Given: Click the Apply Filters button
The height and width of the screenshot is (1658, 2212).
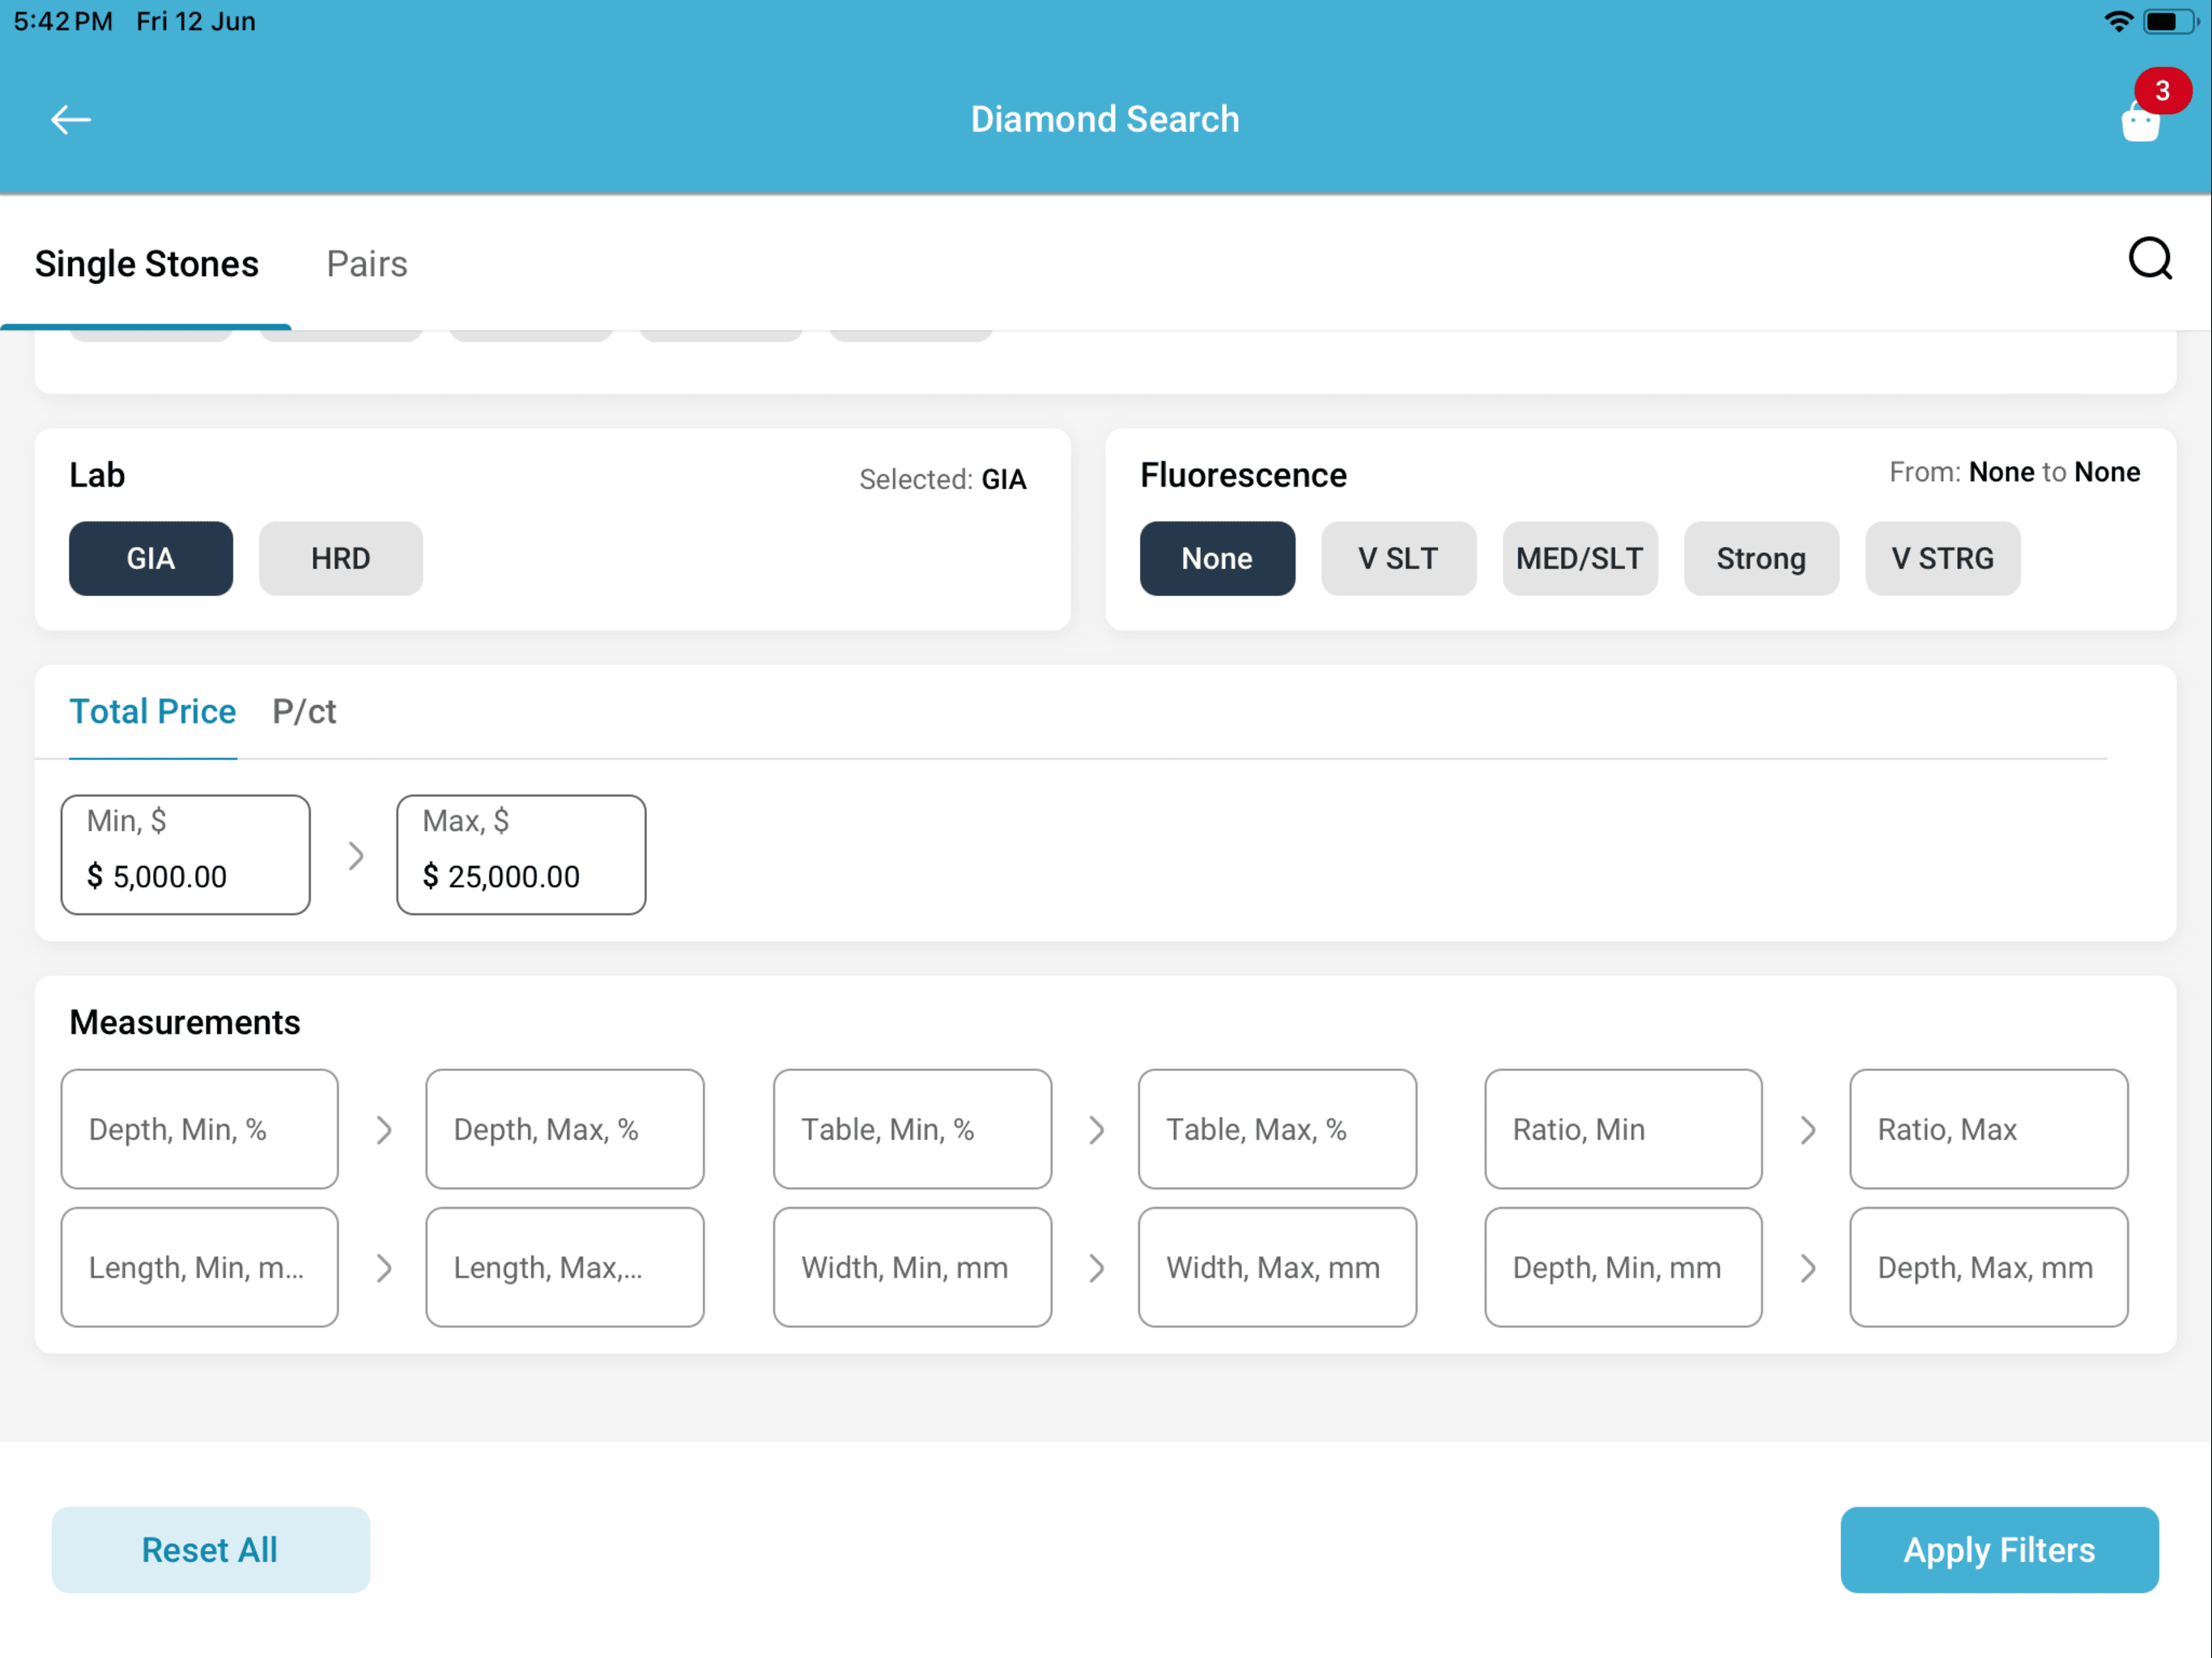Looking at the screenshot, I should click(1999, 1549).
